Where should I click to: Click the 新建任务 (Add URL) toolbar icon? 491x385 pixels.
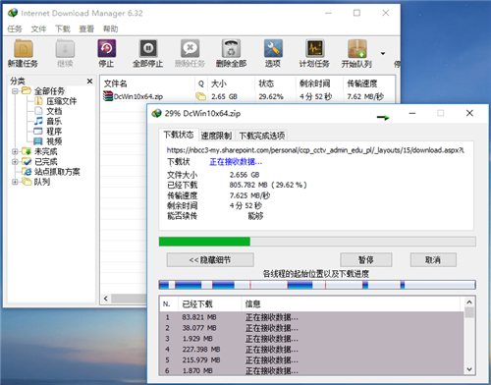point(23,49)
